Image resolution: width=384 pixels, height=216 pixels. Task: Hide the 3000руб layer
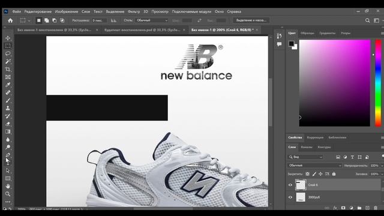coord(290,197)
